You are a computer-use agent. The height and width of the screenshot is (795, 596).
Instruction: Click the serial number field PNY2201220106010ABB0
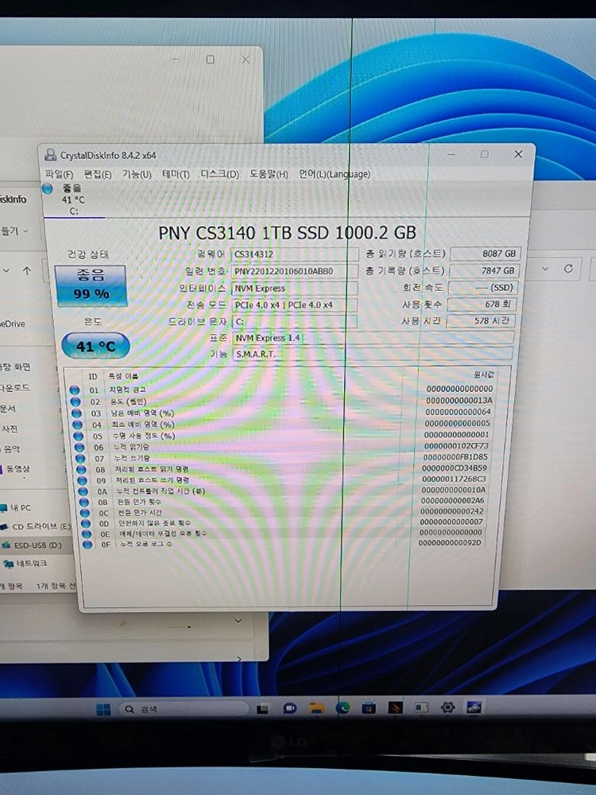tap(295, 271)
